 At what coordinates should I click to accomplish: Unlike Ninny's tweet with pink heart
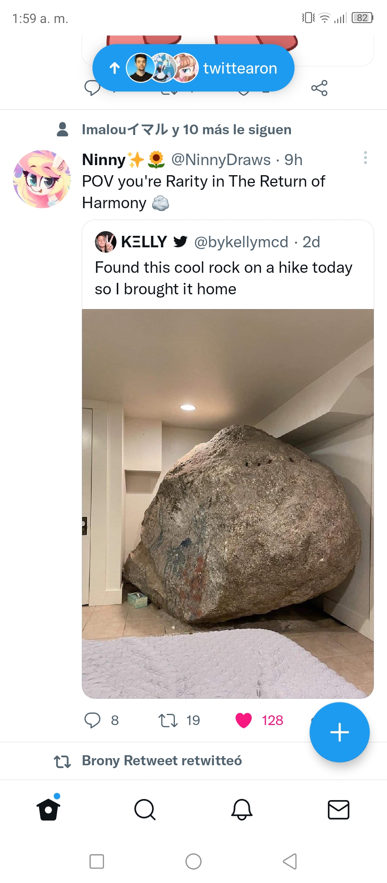[x=244, y=720]
